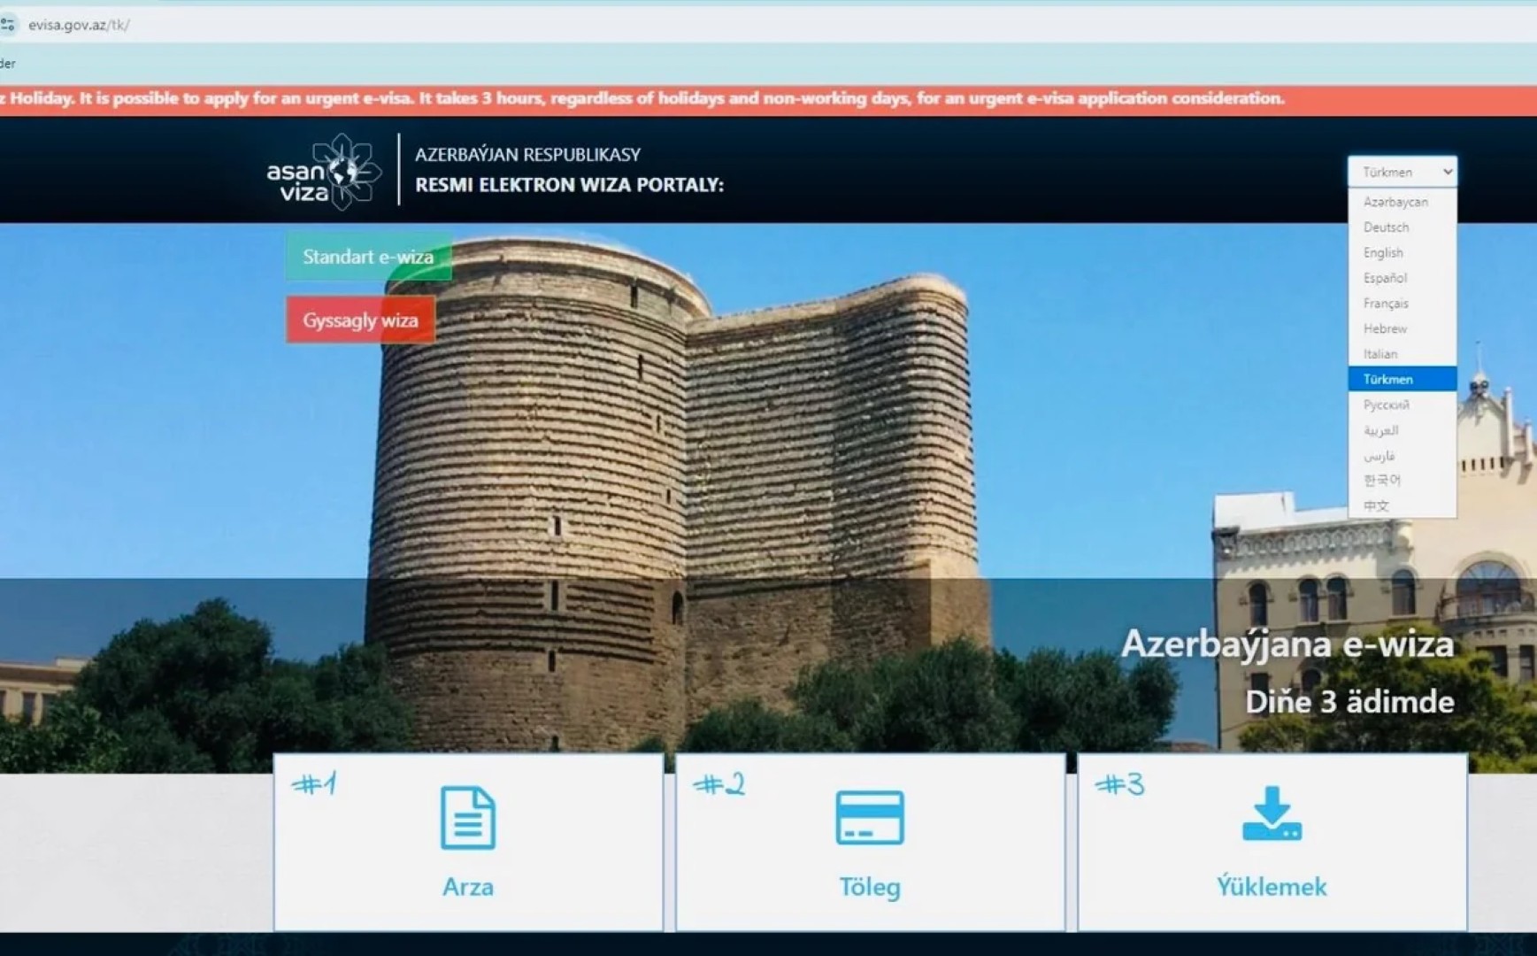The height and width of the screenshot is (956, 1537).
Task: Click the Arza document icon
Action: [x=467, y=817]
